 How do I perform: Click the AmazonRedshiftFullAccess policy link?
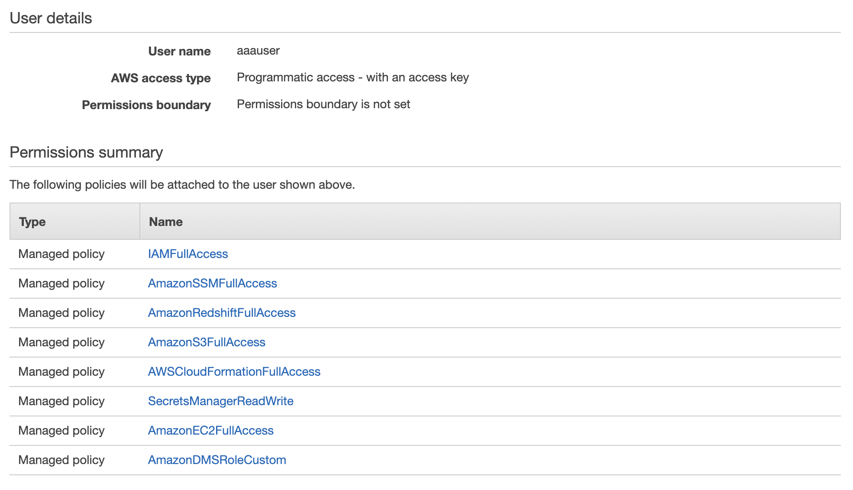point(222,313)
